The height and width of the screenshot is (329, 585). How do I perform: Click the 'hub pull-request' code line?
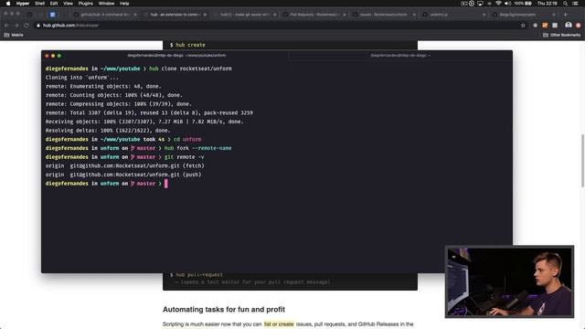197,275
